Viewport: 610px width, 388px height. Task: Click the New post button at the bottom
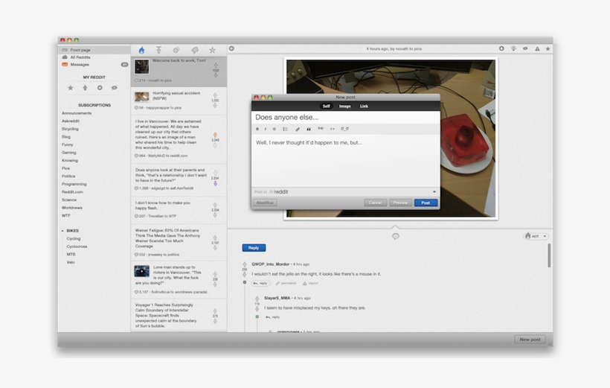[530, 340]
